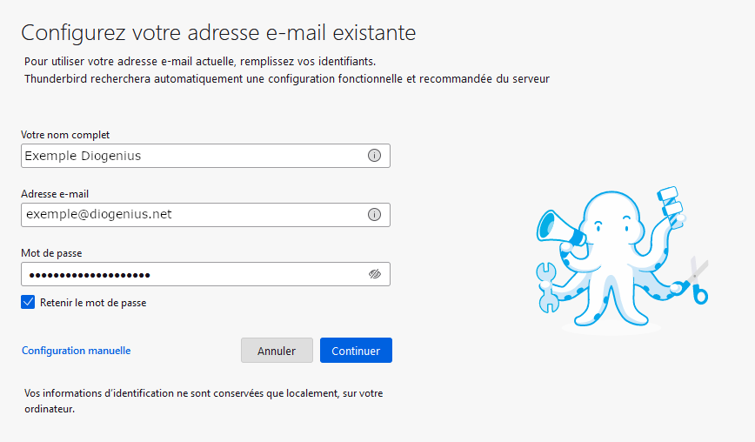Focus the full name field containing Exemple Diogenius
The height and width of the screenshot is (442, 755).
click(x=205, y=156)
